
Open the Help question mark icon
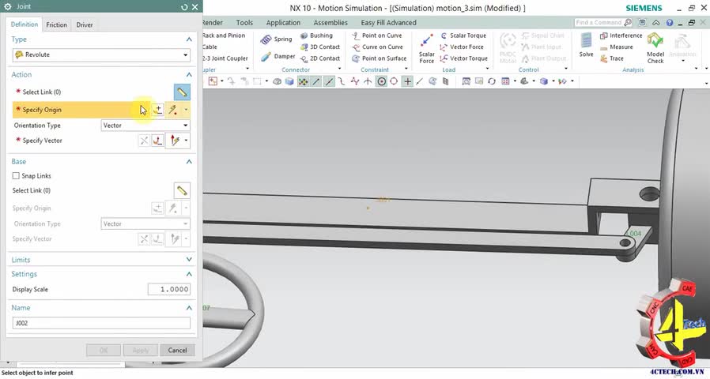point(670,23)
